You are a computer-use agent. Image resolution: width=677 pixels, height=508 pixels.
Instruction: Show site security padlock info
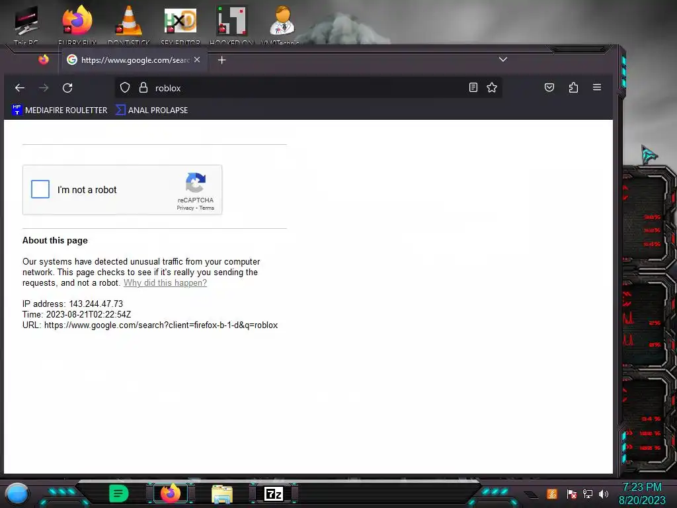pos(143,88)
